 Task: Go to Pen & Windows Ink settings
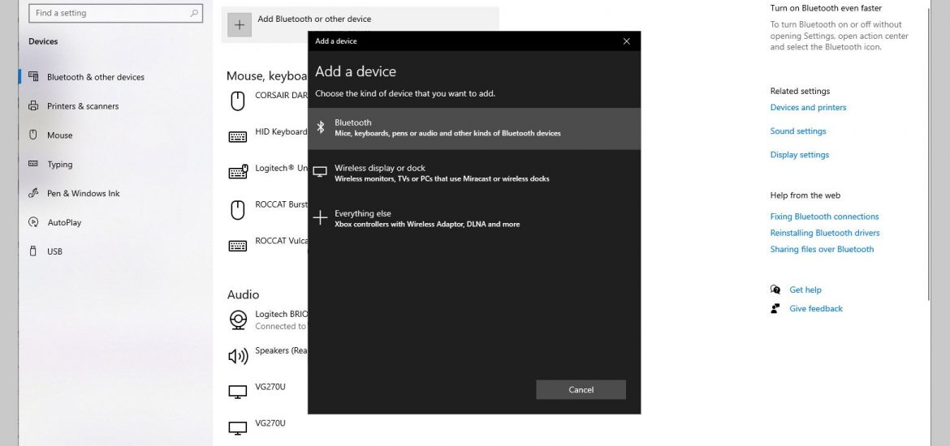pos(83,193)
